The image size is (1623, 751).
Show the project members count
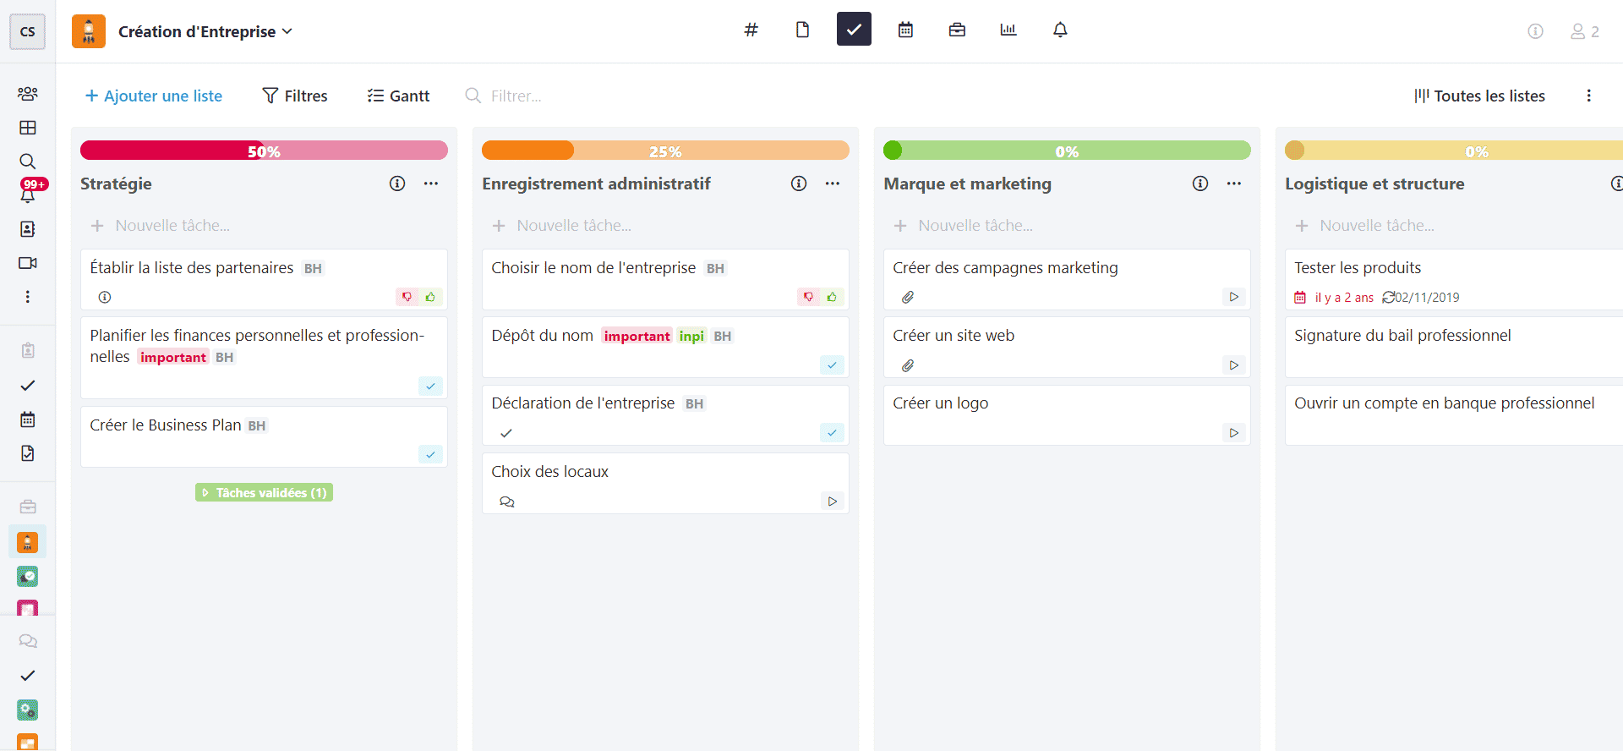coord(1585,31)
